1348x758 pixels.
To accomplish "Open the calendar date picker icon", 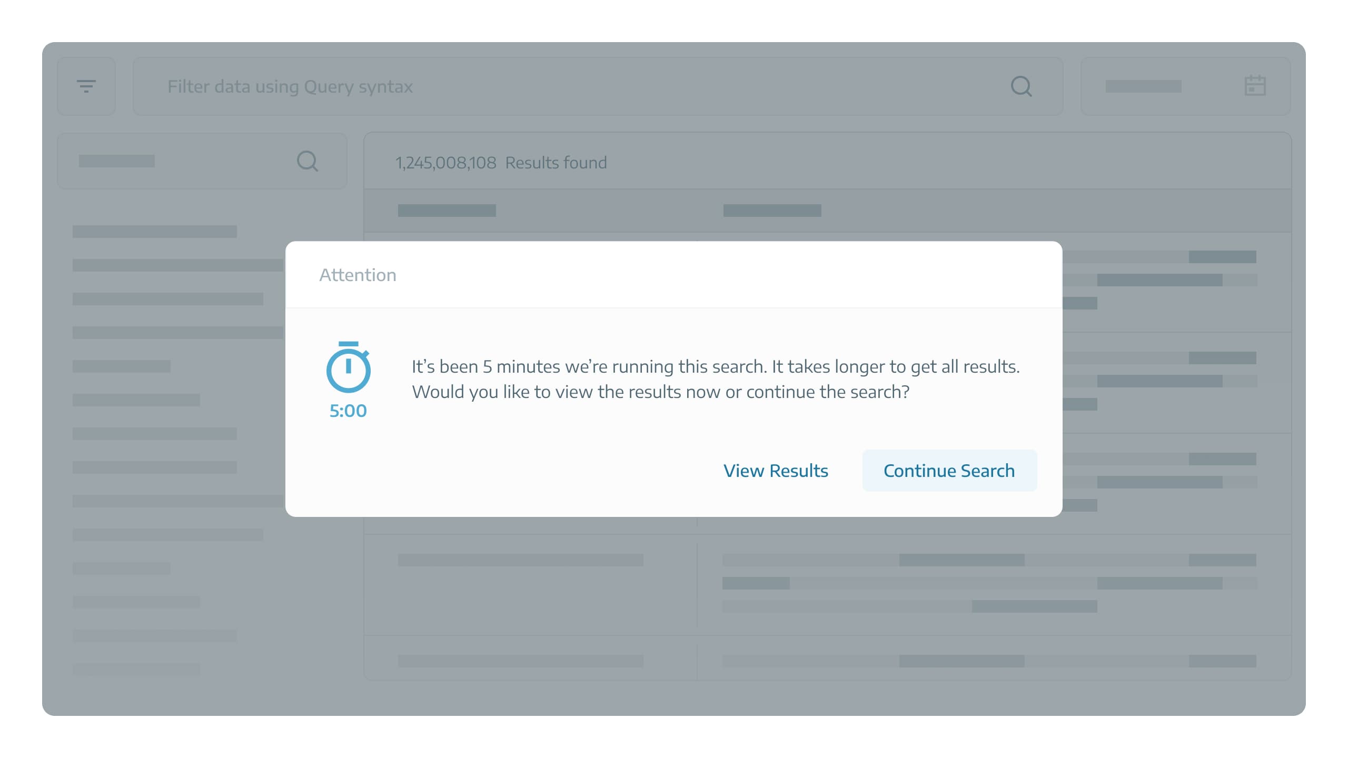I will pos(1255,86).
